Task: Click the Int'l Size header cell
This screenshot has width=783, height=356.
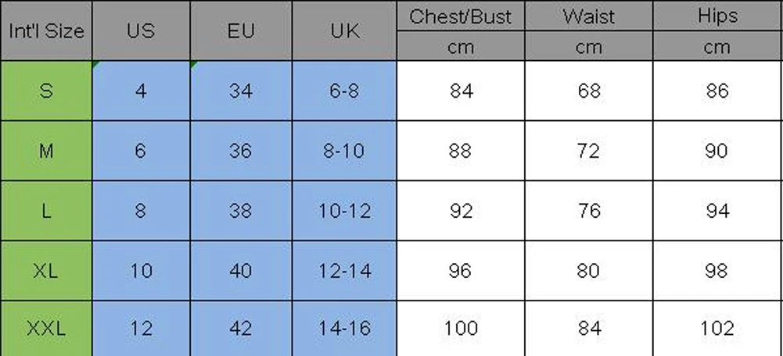Action: 46,31
